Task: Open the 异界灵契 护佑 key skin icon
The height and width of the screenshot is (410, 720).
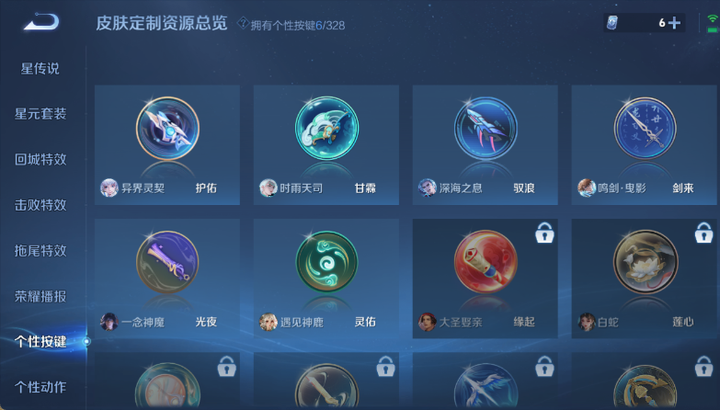Action: pos(167,128)
